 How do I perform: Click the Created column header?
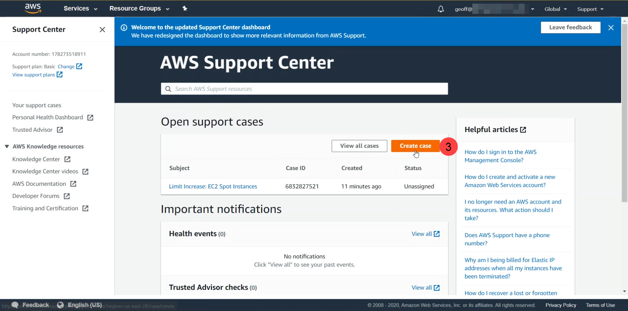pos(352,168)
